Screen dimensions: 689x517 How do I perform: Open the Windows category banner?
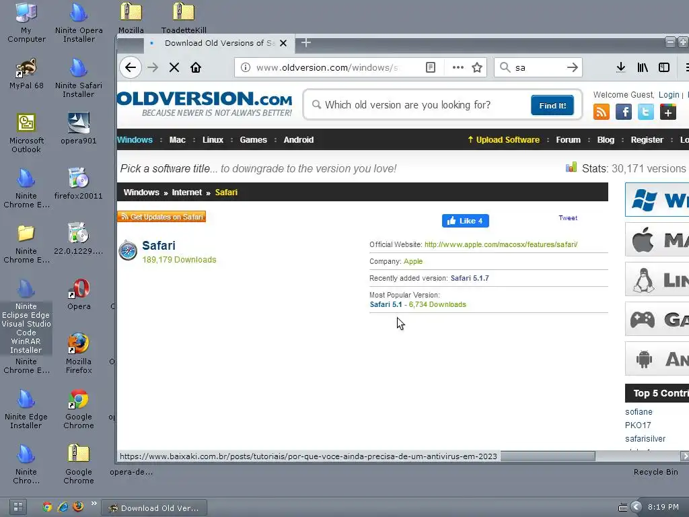(657, 200)
